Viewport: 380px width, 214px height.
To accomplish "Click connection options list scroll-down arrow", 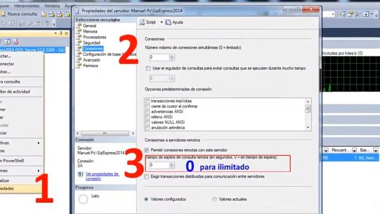I will coord(308,127).
